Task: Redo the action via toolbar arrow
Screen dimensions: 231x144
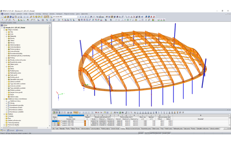Action: point(27,17)
